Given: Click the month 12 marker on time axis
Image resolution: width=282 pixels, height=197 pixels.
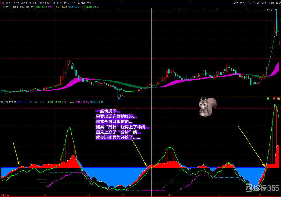Looking at the screenshot, I should tap(170, 195).
